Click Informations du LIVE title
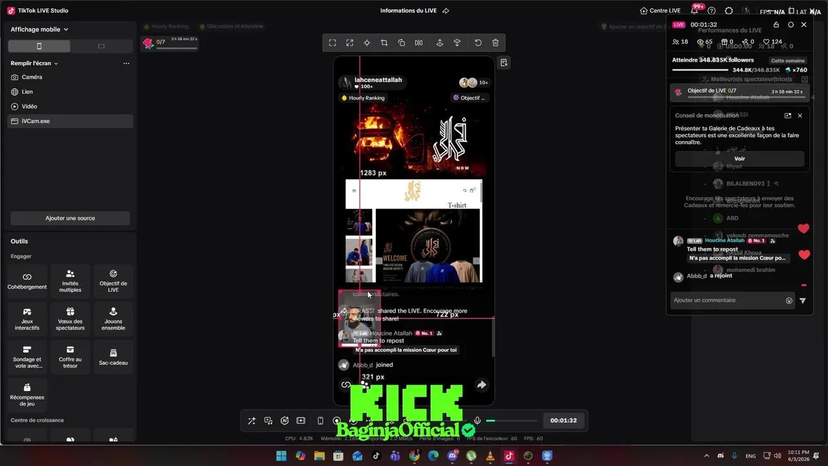828x466 pixels. (x=410, y=11)
